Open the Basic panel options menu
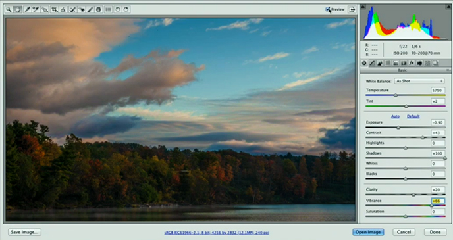 448,70
